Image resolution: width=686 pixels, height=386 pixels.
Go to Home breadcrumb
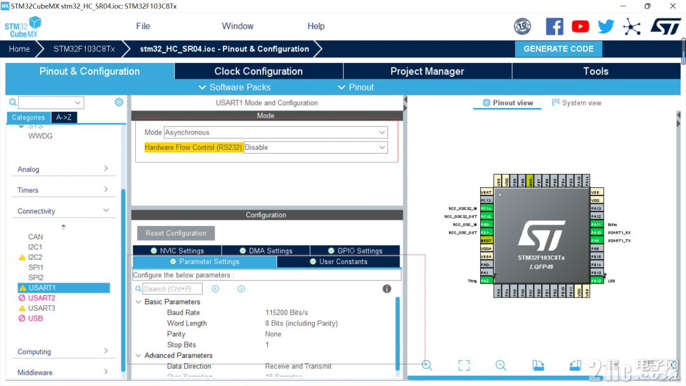pyautogui.click(x=19, y=49)
